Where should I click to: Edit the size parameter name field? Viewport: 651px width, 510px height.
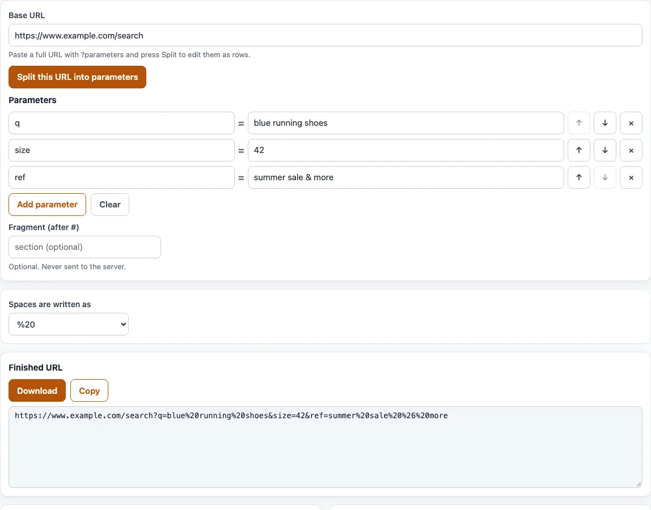122,150
